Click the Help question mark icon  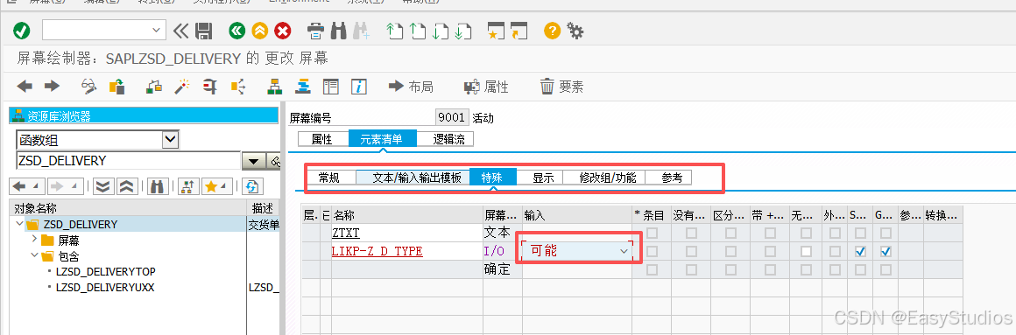coord(552,31)
